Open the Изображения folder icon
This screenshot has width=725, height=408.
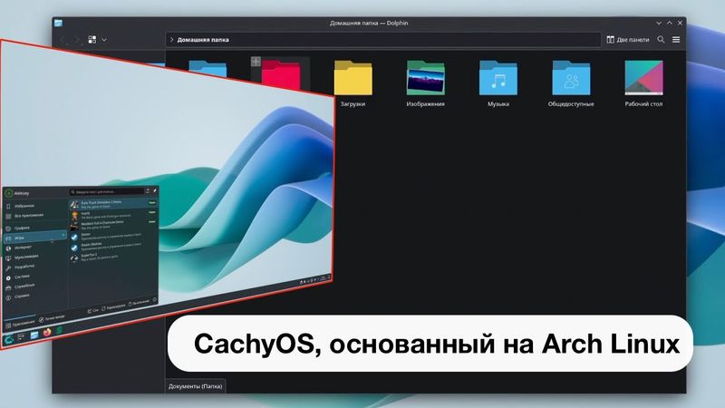[425, 78]
